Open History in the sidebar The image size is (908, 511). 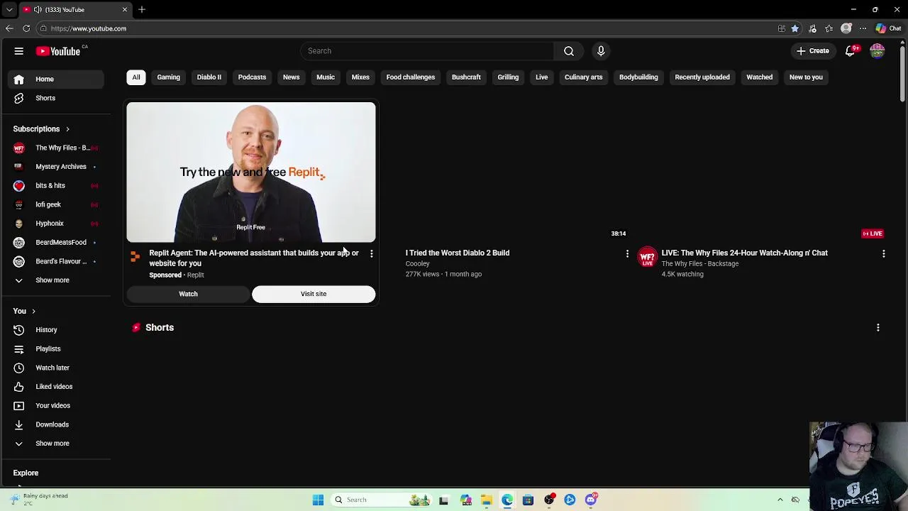(x=55, y=330)
